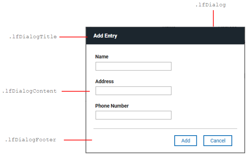Image resolution: width=250 pixels, height=157 pixels.
Task: Click the Phone Number field label
Action: [112, 106]
